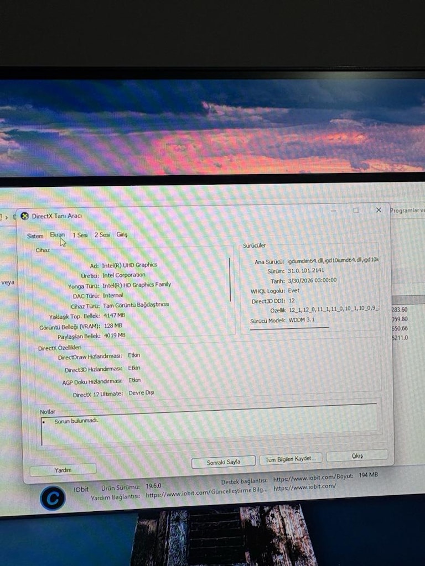
Task: Select the Intel(R) UHD Graphics name text
Action: [129, 265]
